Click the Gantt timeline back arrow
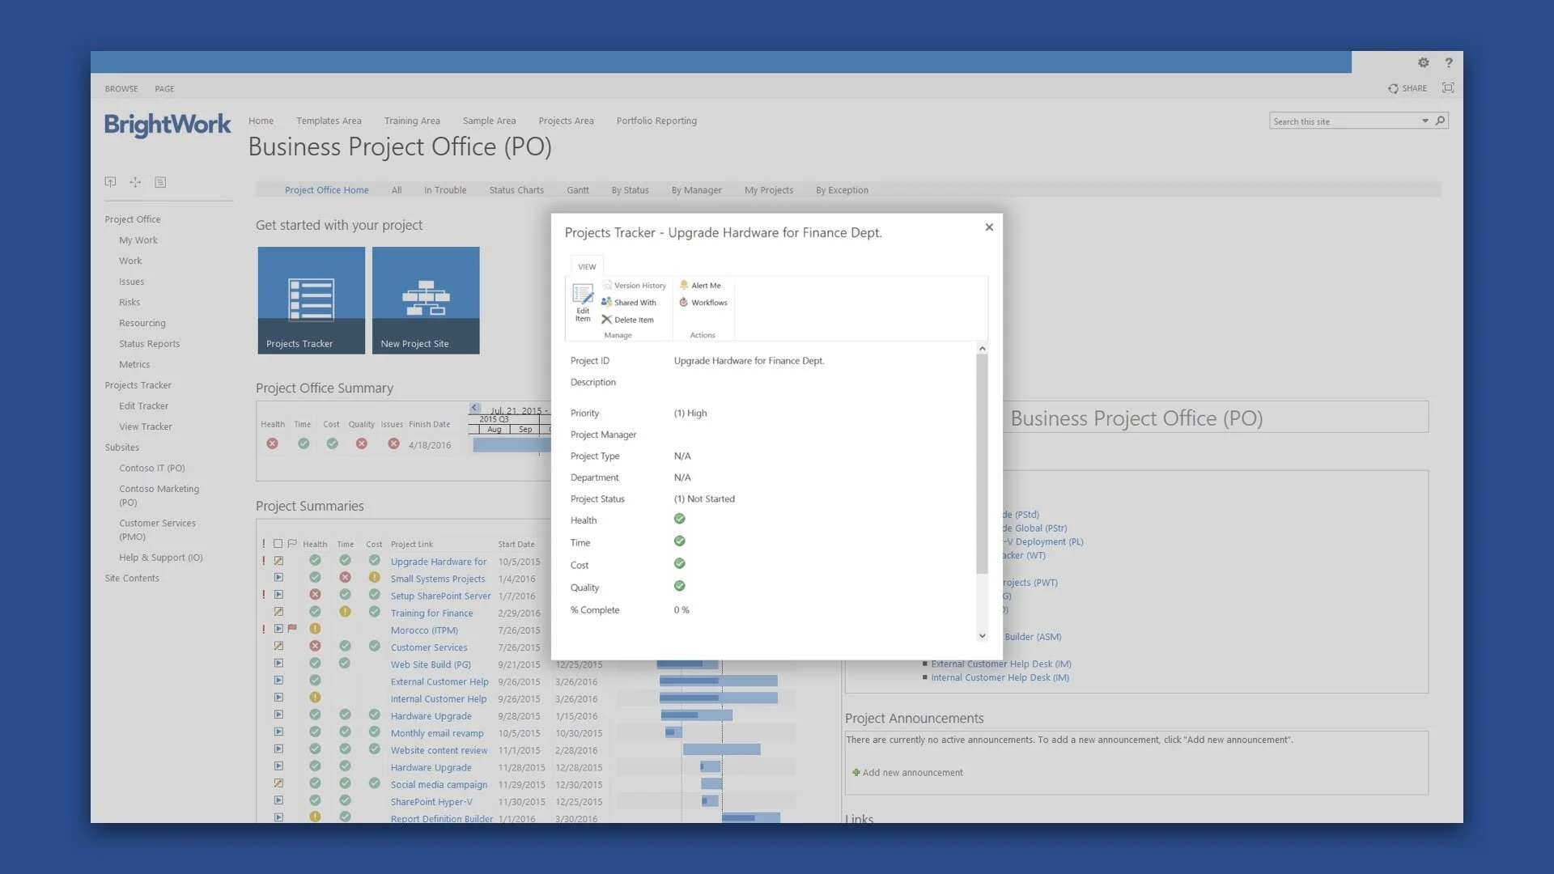 [475, 408]
